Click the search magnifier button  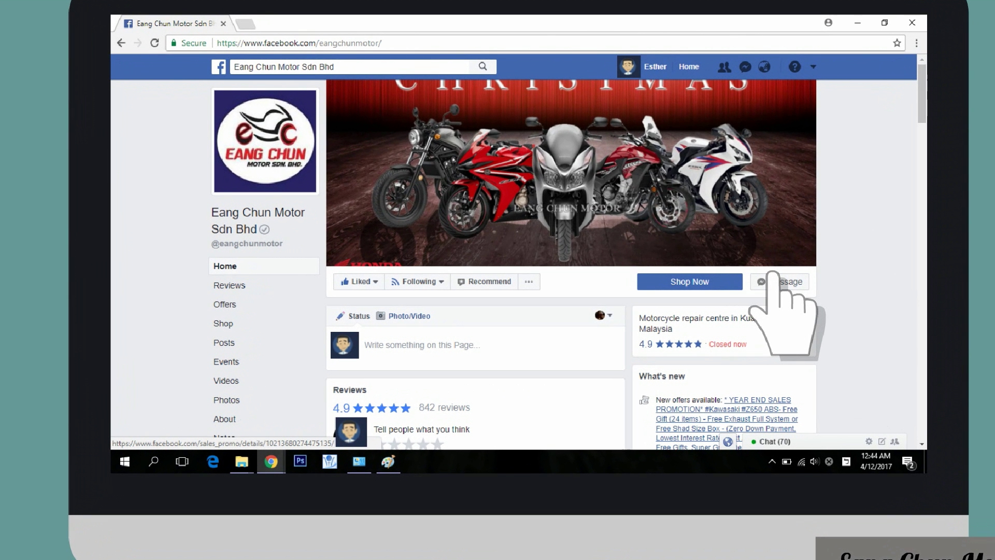[483, 66]
